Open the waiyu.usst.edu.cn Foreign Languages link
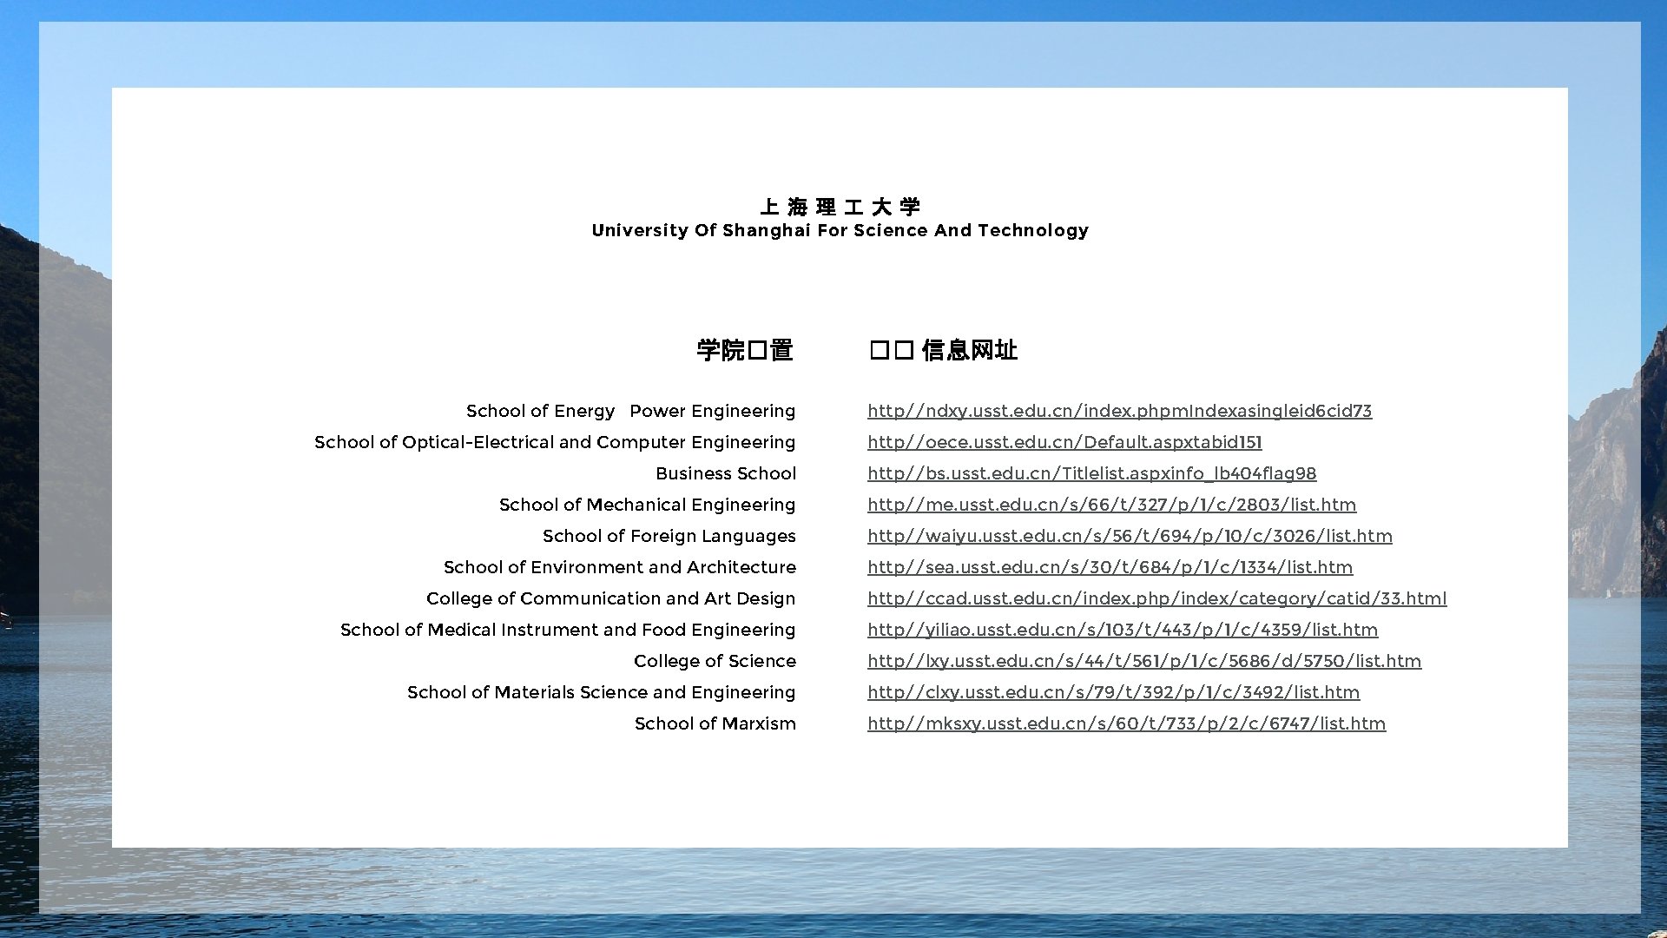The image size is (1667, 938). click(1130, 536)
